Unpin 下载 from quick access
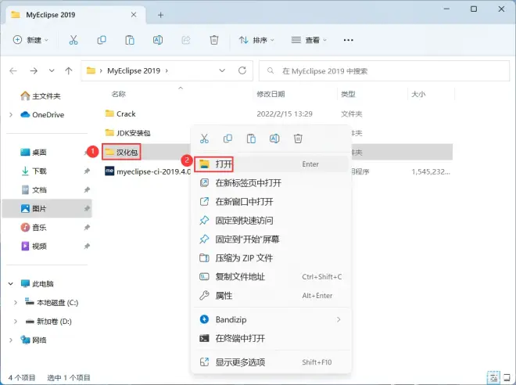 pos(87,171)
